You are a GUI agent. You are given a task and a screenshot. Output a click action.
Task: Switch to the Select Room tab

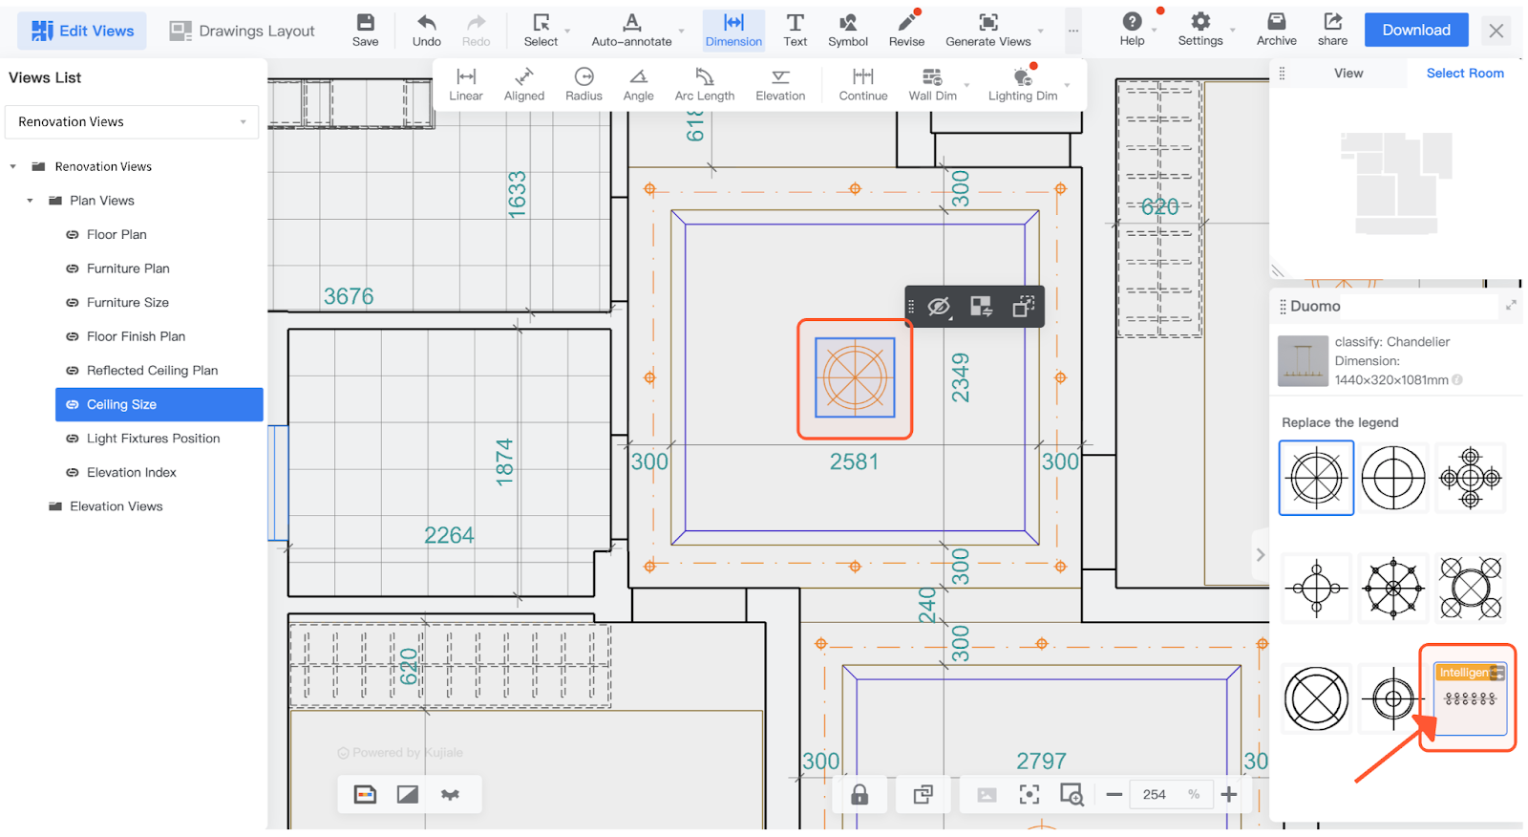pyautogui.click(x=1464, y=74)
